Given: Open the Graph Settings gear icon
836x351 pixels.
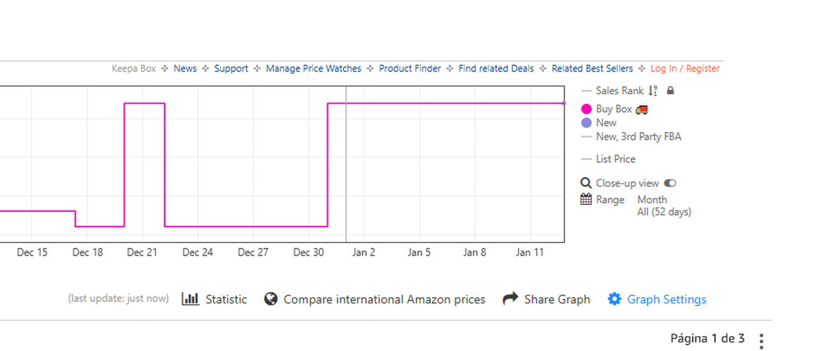Looking at the screenshot, I should [x=614, y=299].
